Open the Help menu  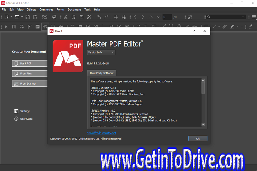[97, 10]
